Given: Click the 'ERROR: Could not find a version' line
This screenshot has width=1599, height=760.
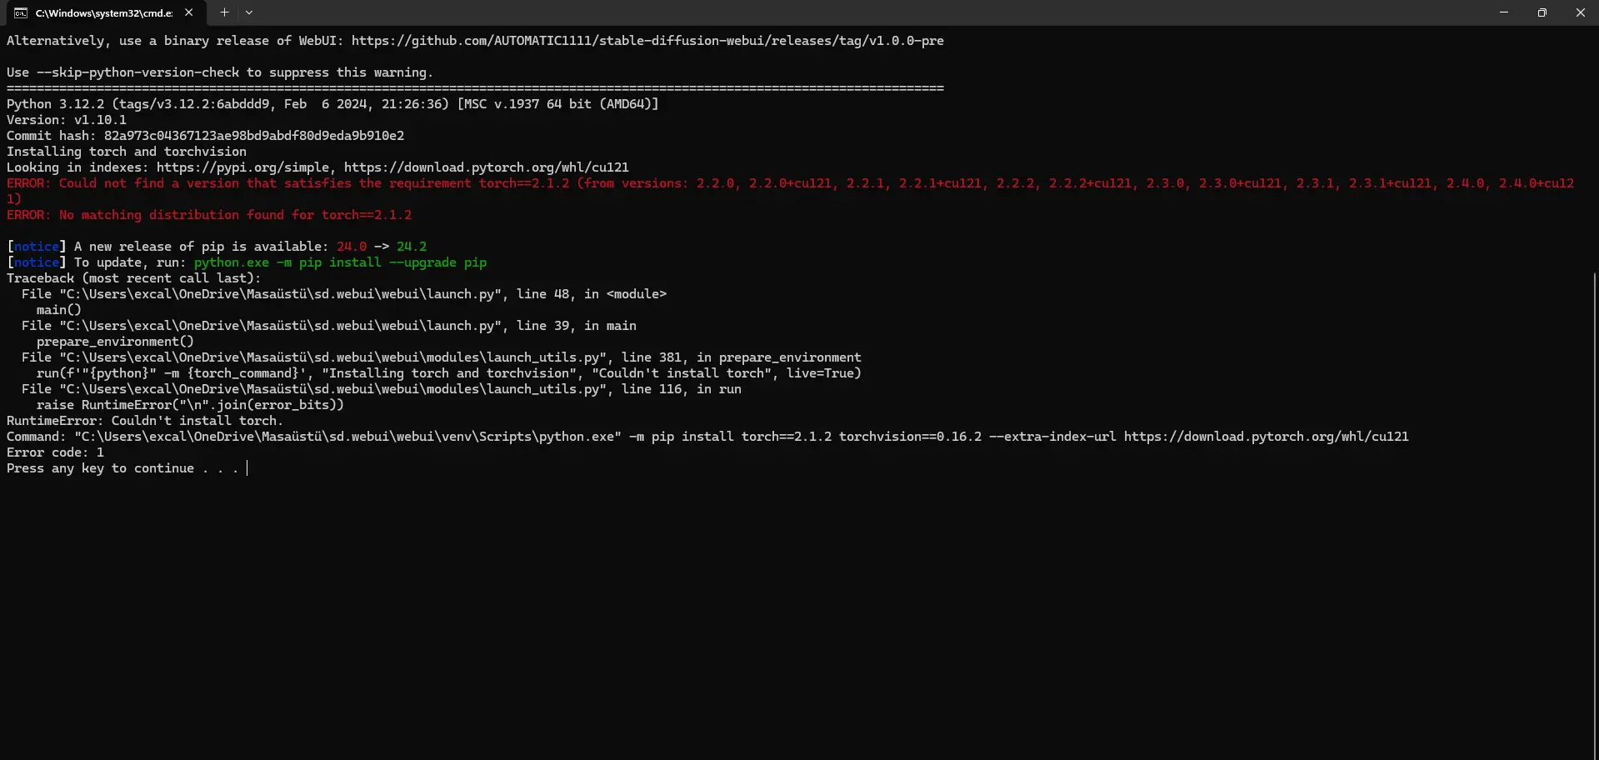Looking at the screenshot, I should coord(790,191).
